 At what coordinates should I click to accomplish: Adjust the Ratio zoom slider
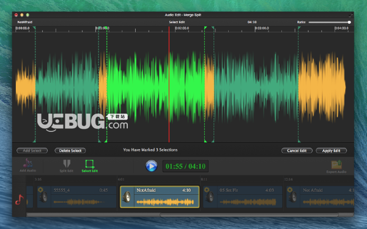[x=330, y=22]
